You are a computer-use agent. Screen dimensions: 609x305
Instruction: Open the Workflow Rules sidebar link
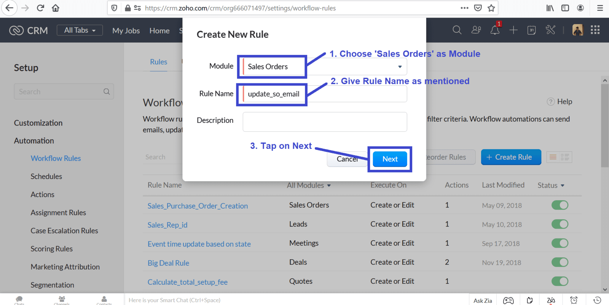pos(56,158)
